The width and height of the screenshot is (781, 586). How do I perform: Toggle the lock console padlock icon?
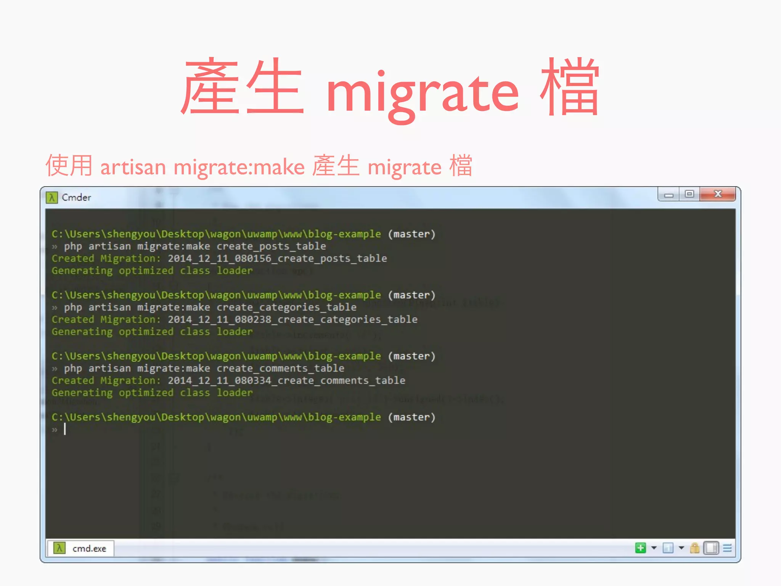695,548
